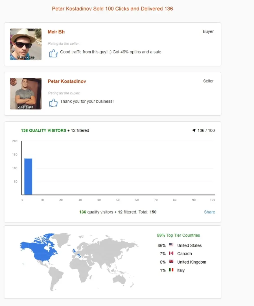Click the thumbs-up icon in Meir Bh's review
Image resolution: width=254 pixels, height=306 pixels.
click(x=53, y=53)
